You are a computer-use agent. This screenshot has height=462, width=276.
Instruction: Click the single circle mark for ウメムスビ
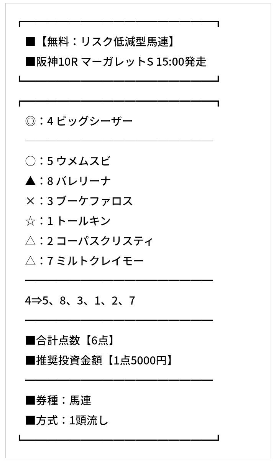coord(30,161)
